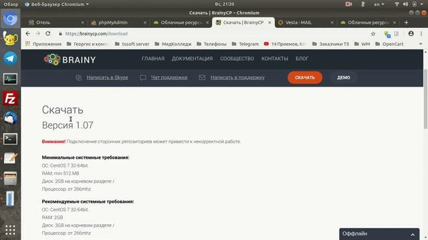
Task: Open the clock and calendar in top bar
Action: tap(225, 4)
